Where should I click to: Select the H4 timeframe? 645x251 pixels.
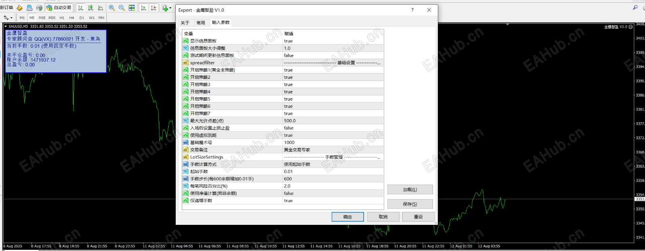pos(71,18)
